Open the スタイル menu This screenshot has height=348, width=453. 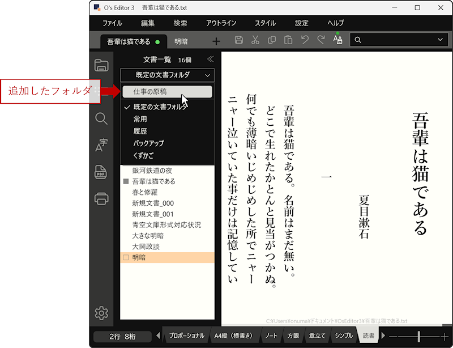266,23
